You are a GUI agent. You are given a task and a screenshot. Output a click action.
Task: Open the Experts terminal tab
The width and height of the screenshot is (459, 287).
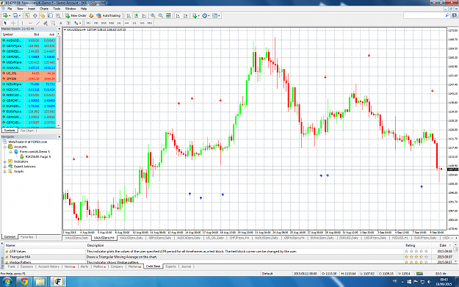click(x=170, y=266)
